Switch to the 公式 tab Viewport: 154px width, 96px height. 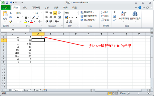click(47, 8)
